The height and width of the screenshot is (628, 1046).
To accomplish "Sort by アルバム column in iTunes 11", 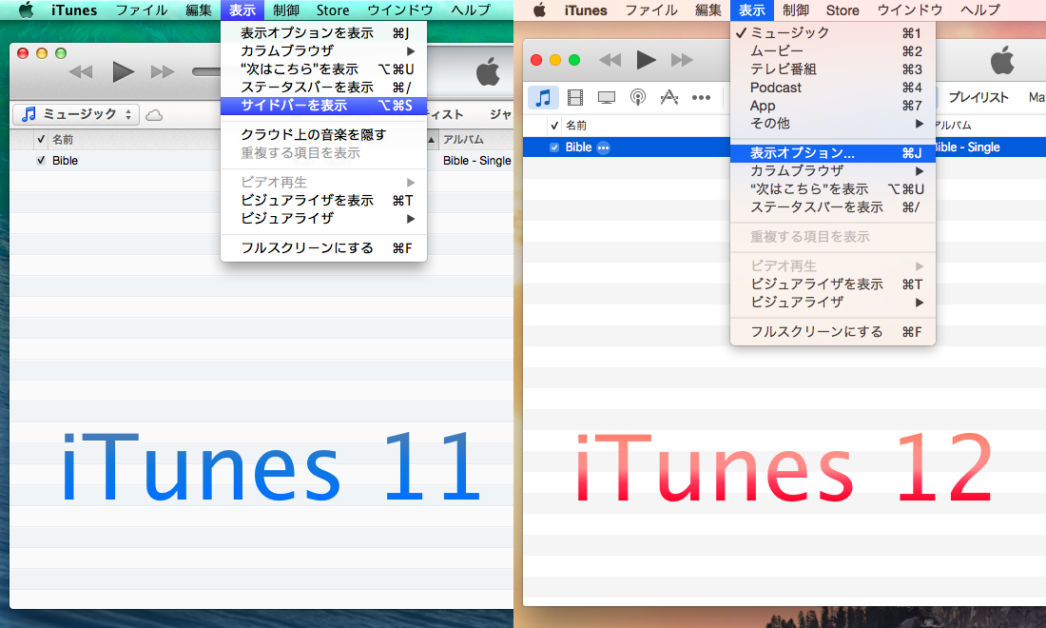I will (x=463, y=140).
